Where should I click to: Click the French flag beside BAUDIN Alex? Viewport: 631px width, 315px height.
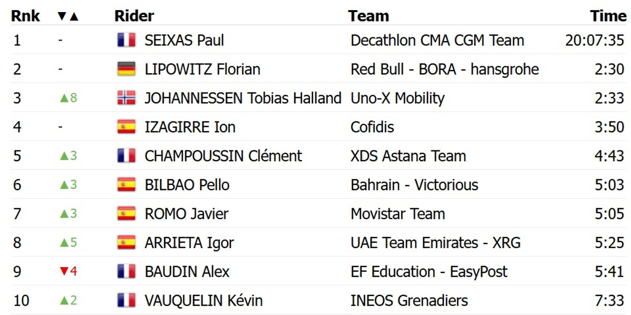126,272
